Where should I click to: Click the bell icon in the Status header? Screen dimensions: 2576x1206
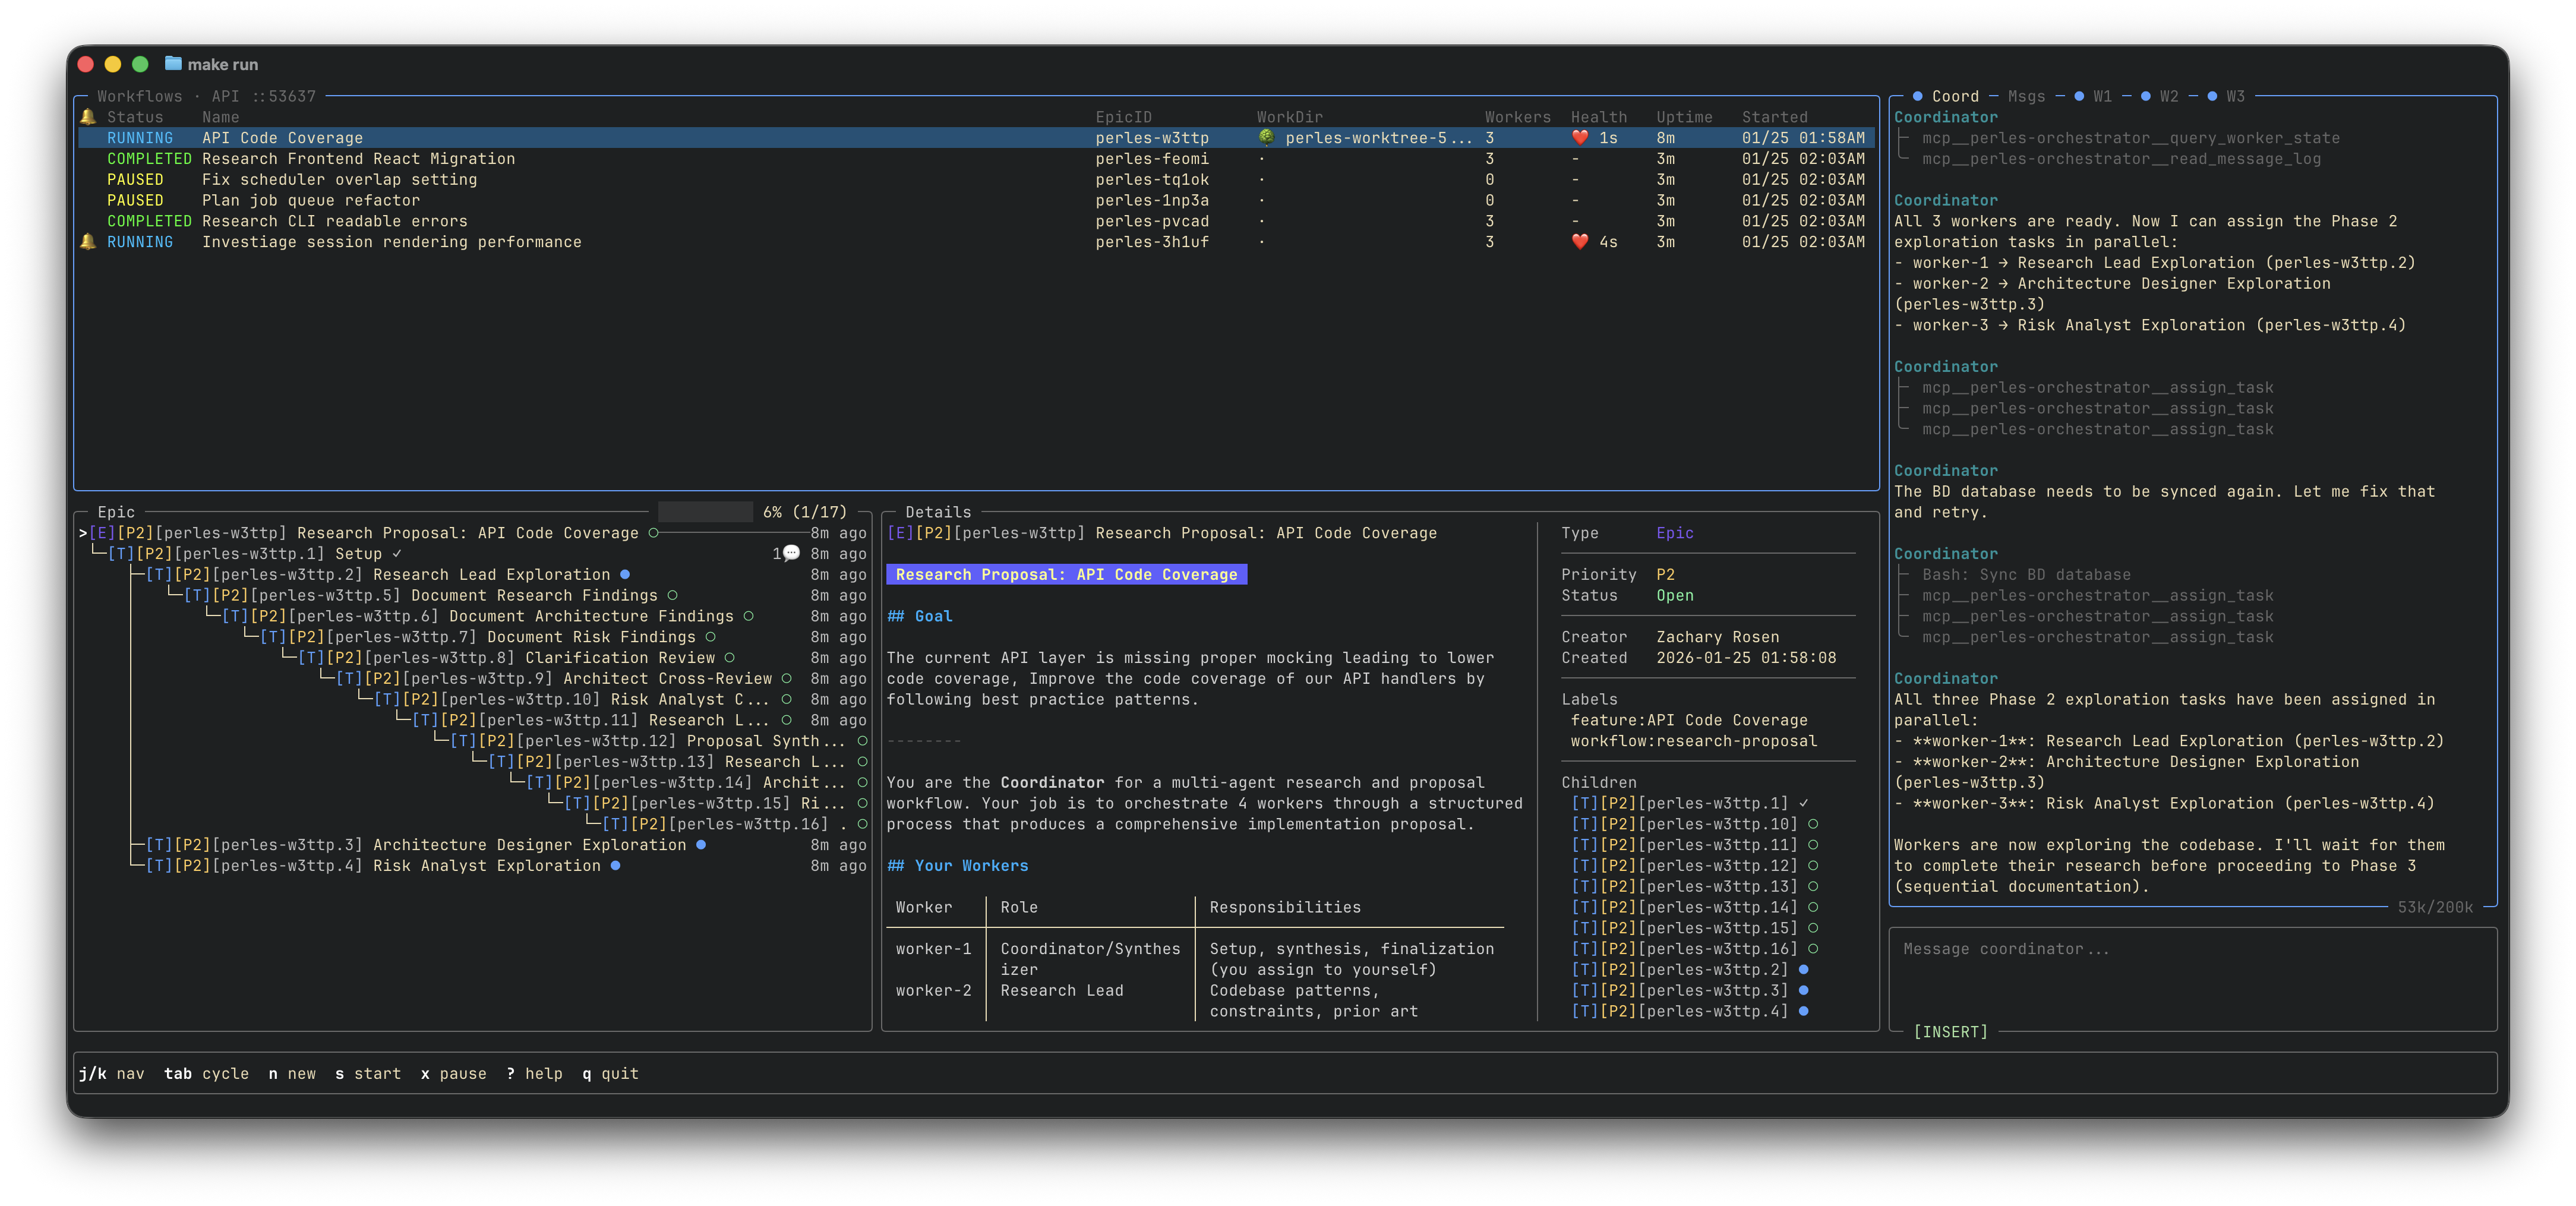pos(88,117)
